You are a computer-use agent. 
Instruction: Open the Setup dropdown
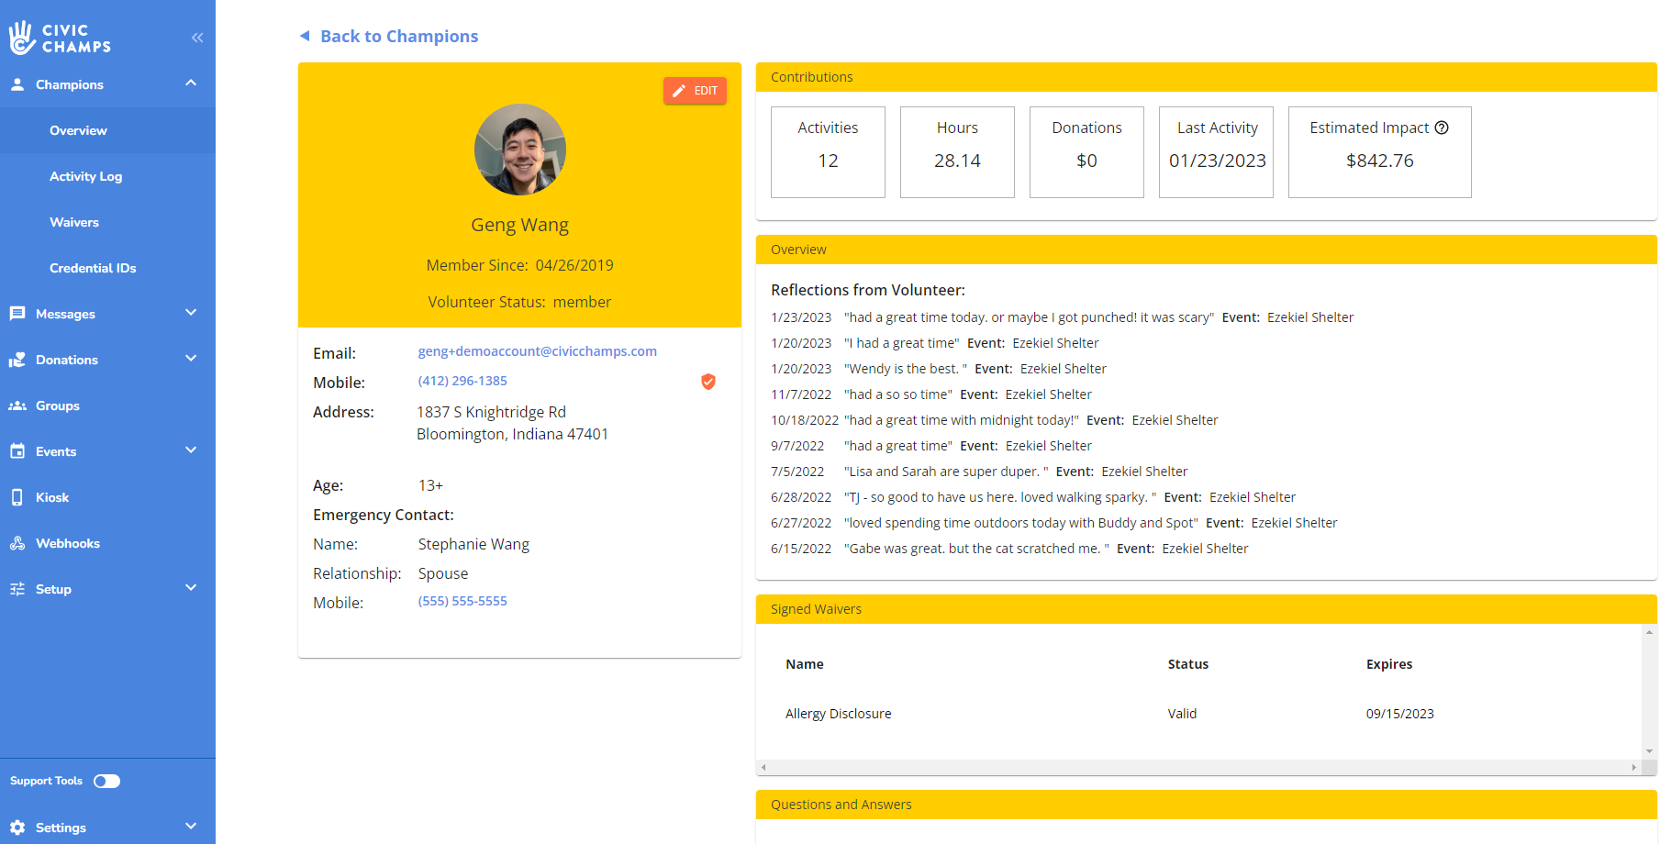191,588
